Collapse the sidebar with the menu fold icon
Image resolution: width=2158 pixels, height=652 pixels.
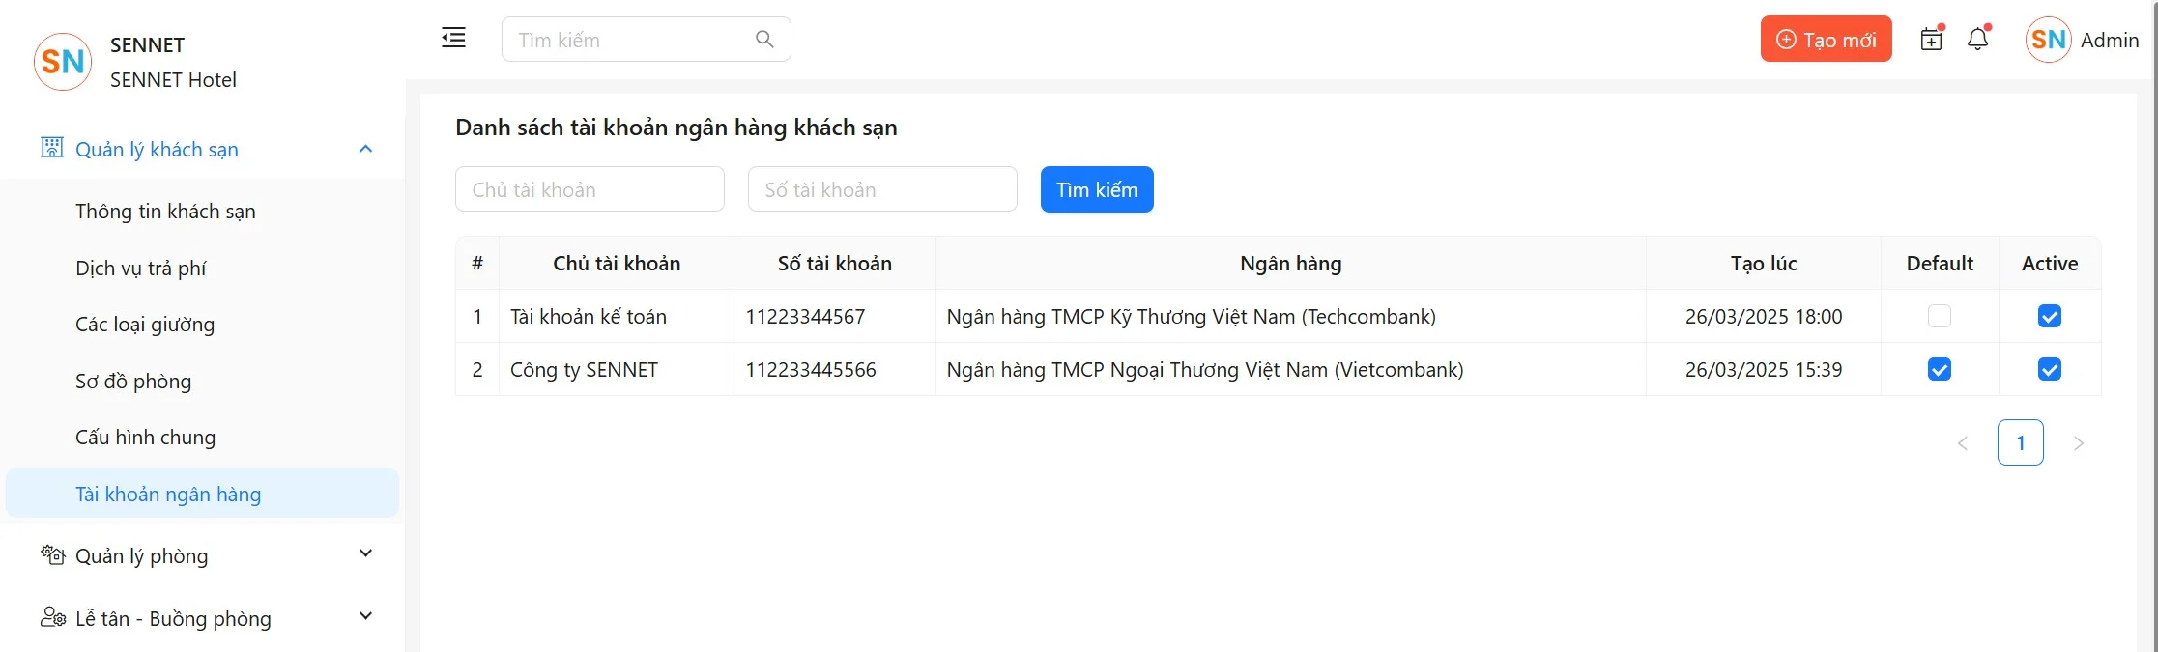pyautogui.click(x=453, y=39)
